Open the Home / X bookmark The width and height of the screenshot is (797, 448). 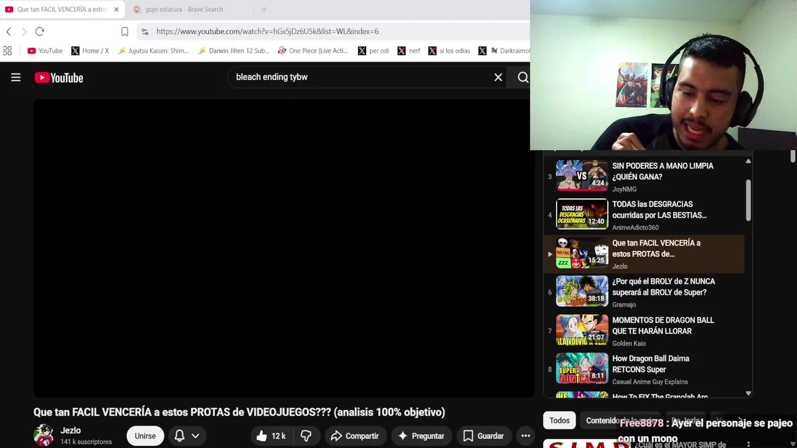pyautogui.click(x=90, y=50)
